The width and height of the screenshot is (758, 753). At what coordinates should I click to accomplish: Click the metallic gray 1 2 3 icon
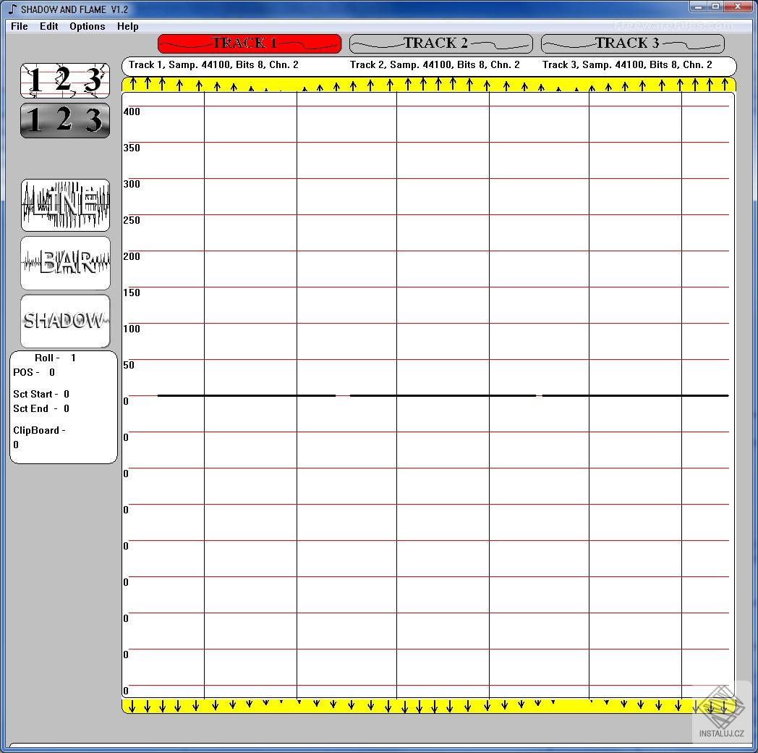[x=65, y=120]
